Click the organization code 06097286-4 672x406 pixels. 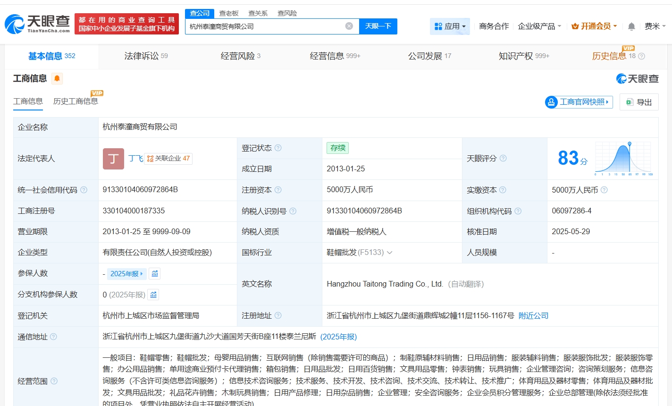pos(571,211)
